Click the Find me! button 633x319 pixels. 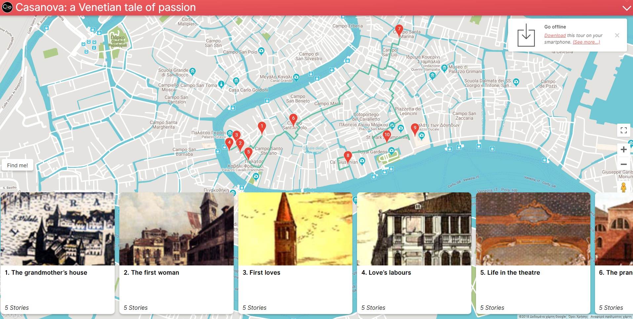pos(18,165)
